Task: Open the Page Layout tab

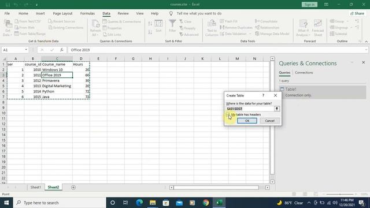Action: pos(62,13)
